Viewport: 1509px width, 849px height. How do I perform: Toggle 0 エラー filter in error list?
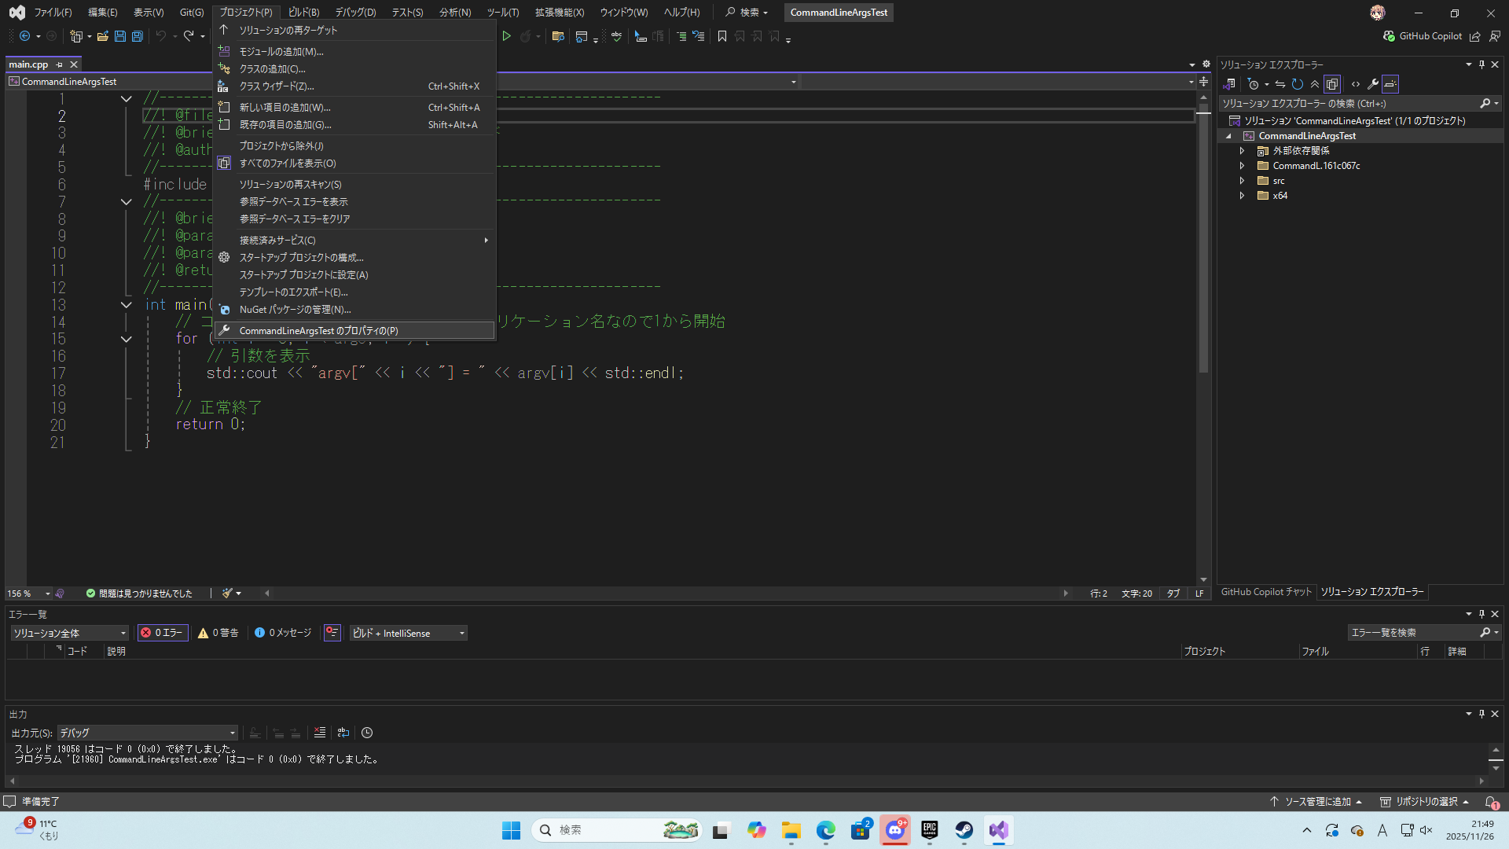(162, 633)
